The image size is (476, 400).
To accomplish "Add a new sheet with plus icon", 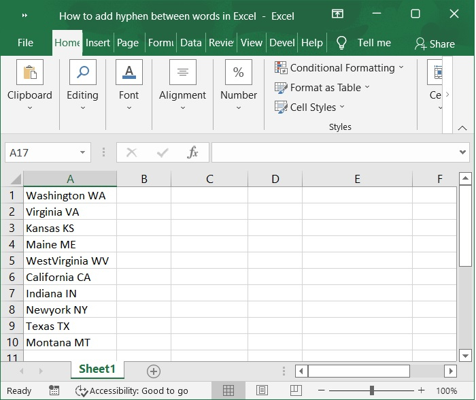I will coord(154,371).
